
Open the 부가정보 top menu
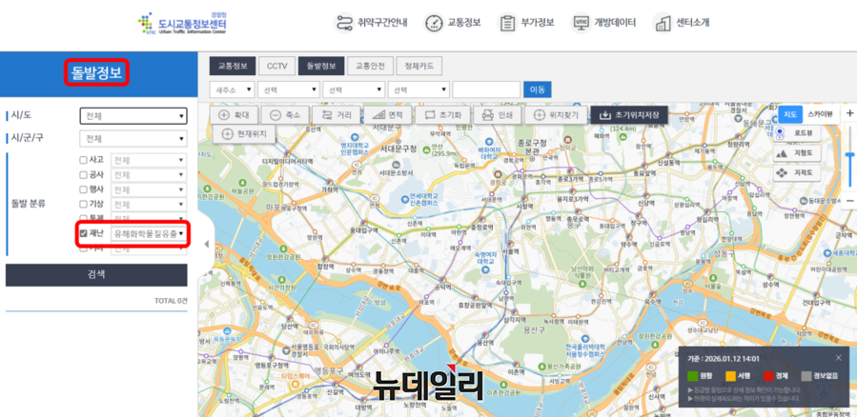(x=526, y=23)
